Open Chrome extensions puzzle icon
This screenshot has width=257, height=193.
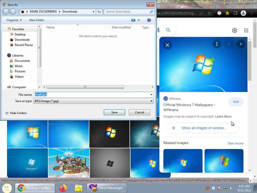[x=227, y=13]
